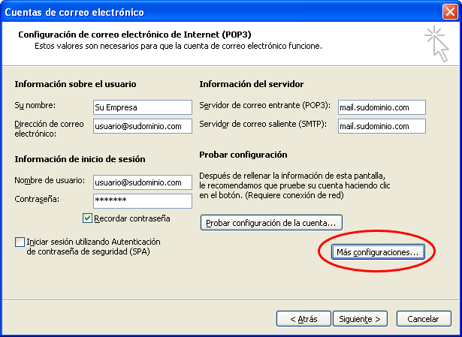The width and height of the screenshot is (462, 337).
Task: Click the Contraseña label text
Action: click(36, 199)
